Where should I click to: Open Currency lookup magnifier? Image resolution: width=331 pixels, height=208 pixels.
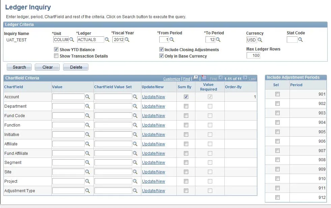click(260, 40)
